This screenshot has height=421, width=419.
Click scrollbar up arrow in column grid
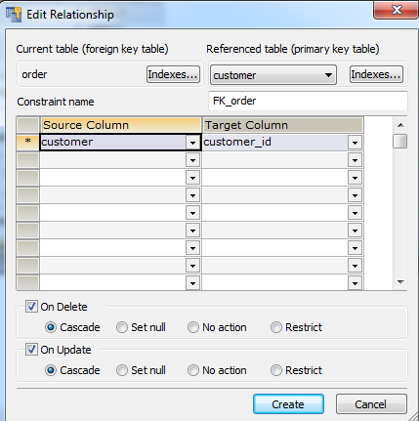tap(400, 125)
